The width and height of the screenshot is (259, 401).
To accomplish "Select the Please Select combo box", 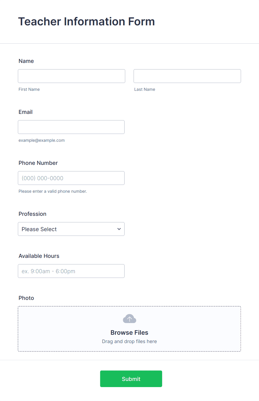I will (x=71, y=229).
